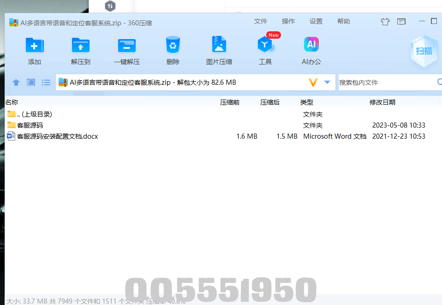Click the 2021-12-23 10:53 date cell
Image resolution: width=442 pixels, height=305 pixels.
pos(399,136)
